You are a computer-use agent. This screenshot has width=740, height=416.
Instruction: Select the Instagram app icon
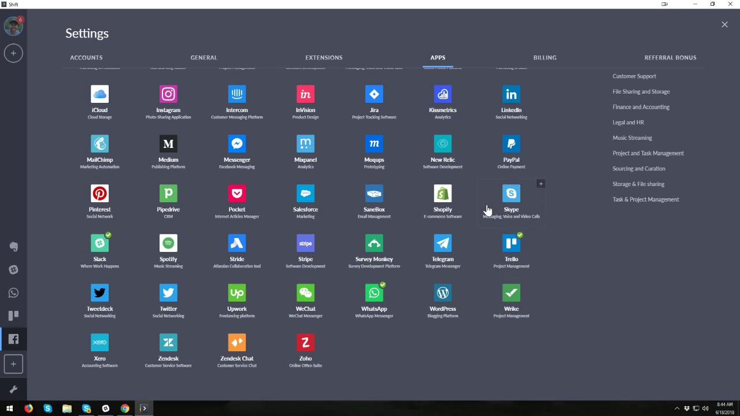pyautogui.click(x=168, y=94)
